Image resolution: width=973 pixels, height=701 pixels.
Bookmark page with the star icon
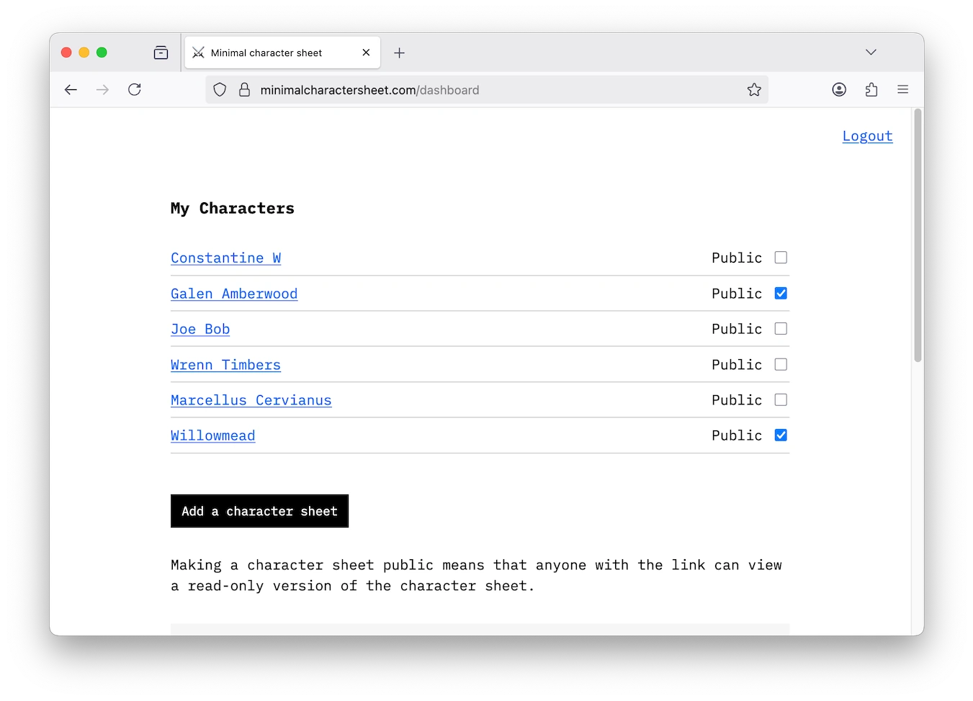[754, 90]
